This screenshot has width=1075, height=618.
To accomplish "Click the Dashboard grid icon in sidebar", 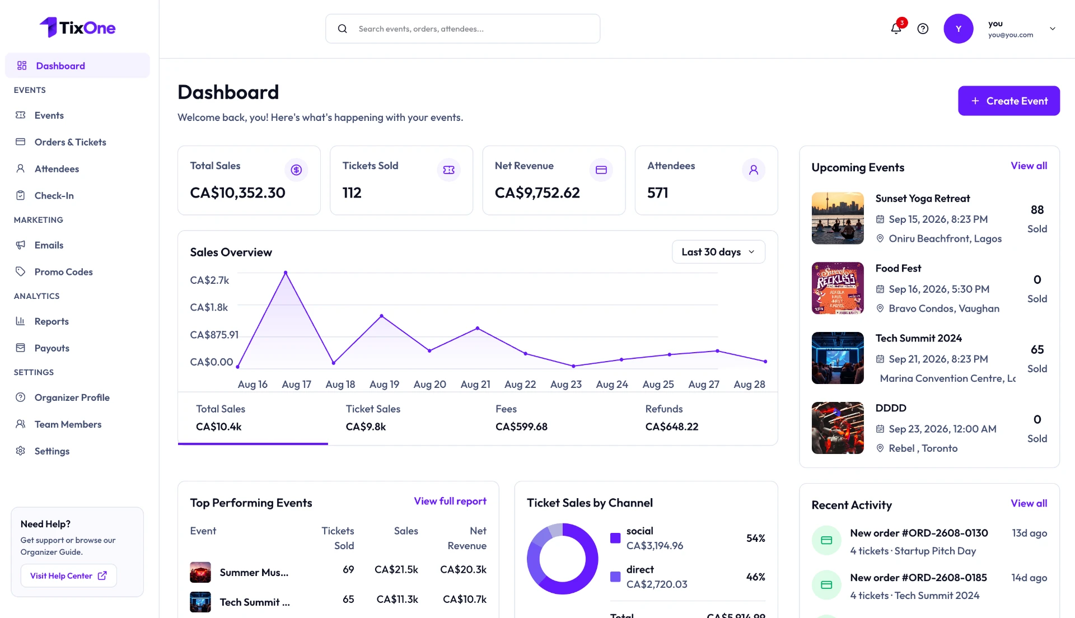I will pos(22,65).
